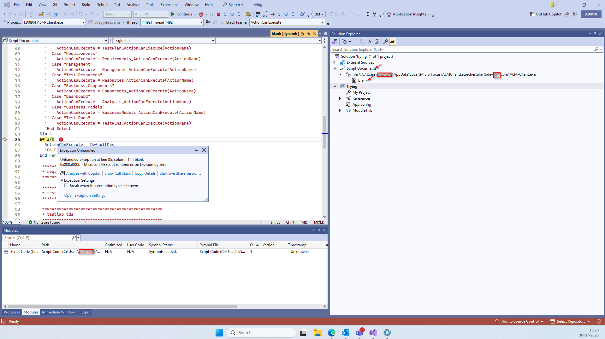Click Add to Source Control in status bar
The image size is (605, 339).
(519, 321)
